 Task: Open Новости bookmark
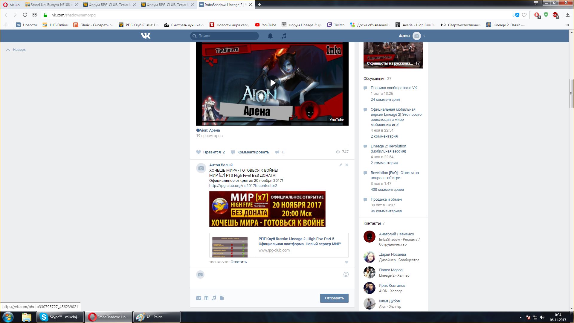pyautogui.click(x=26, y=25)
